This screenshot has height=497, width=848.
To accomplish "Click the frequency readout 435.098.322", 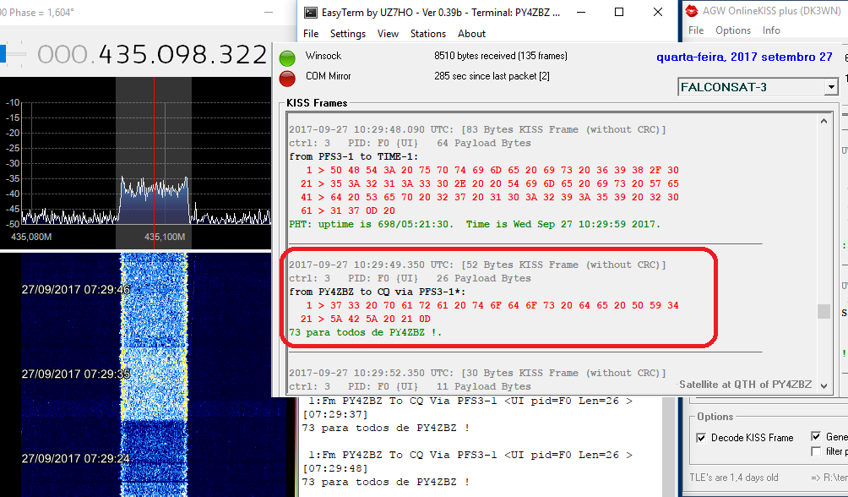I will pos(153,55).
